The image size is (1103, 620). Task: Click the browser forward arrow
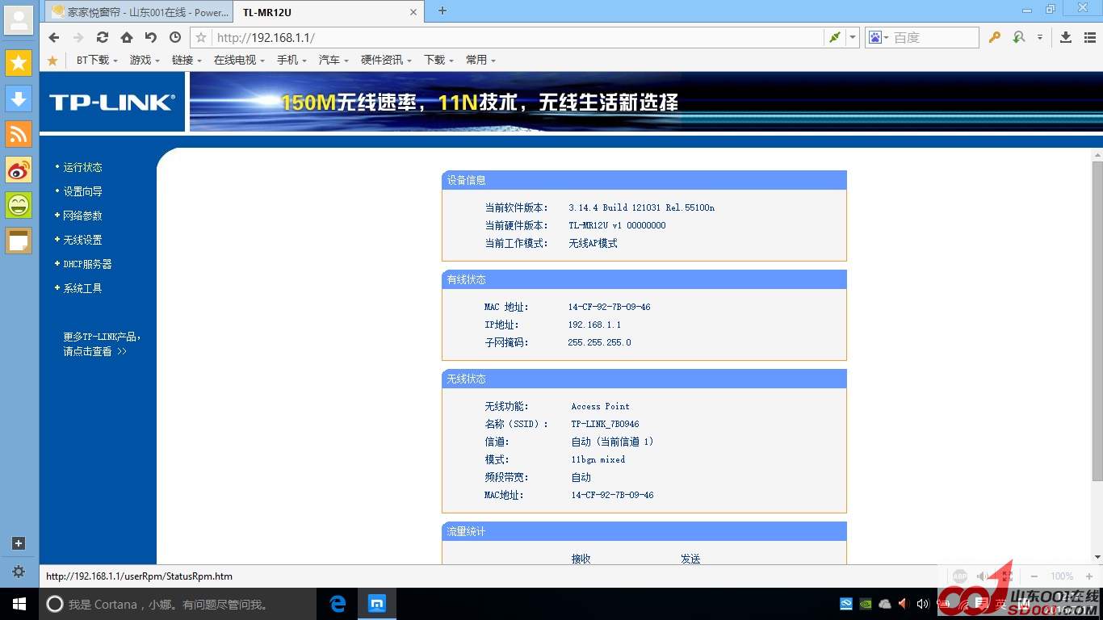pos(78,37)
